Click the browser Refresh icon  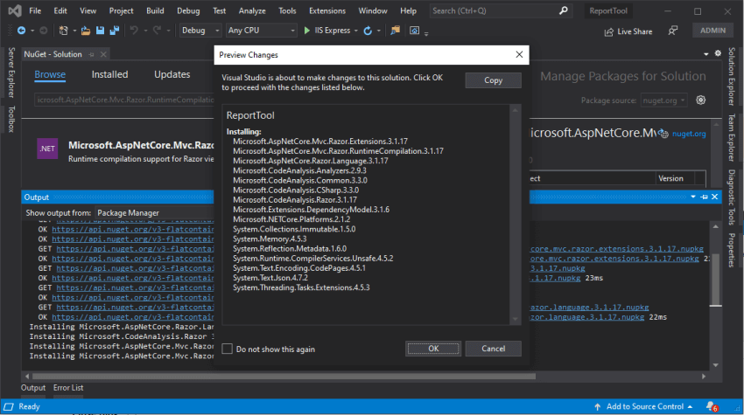[368, 31]
